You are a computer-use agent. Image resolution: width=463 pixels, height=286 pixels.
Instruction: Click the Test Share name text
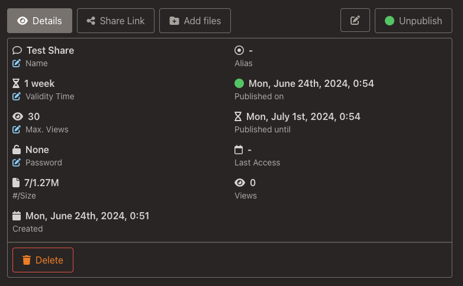50,50
